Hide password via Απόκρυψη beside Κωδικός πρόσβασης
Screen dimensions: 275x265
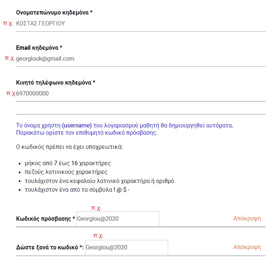pyautogui.click(x=247, y=219)
